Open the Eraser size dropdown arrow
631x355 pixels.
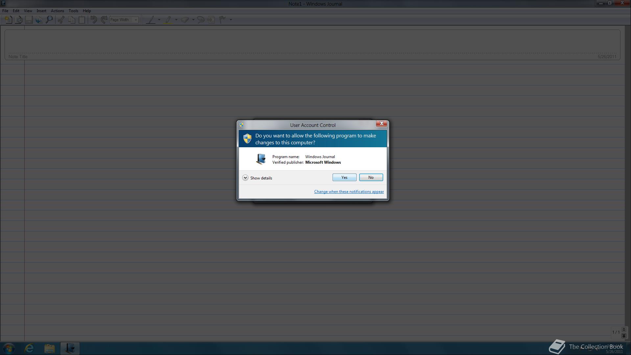point(193,20)
